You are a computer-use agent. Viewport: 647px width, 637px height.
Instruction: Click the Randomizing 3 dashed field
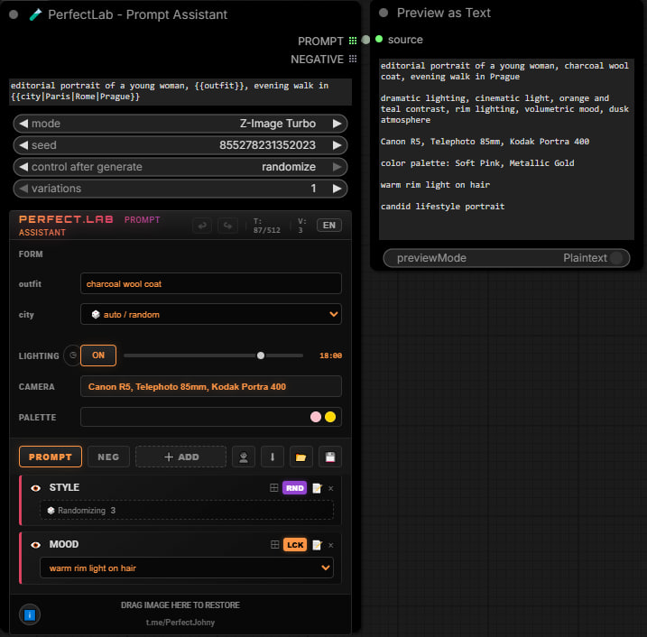(x=187, y=511)
